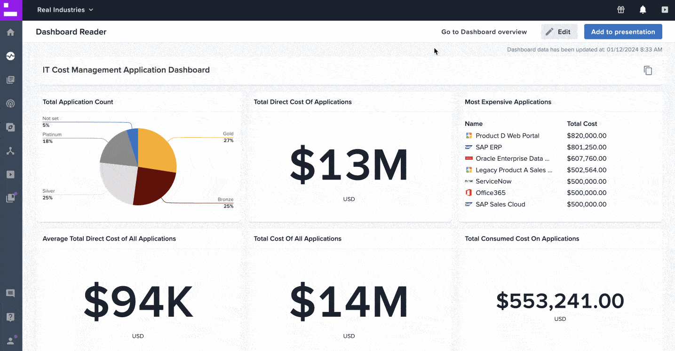Navigate to Home via the sidebar house icon

(x=10, y=32)
